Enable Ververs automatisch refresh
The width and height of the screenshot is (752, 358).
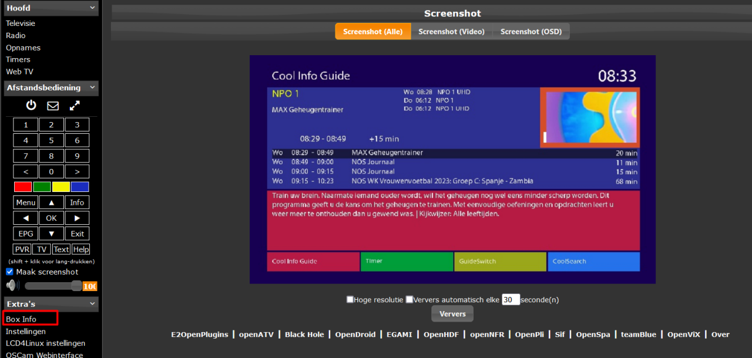(x=409, y=299)
